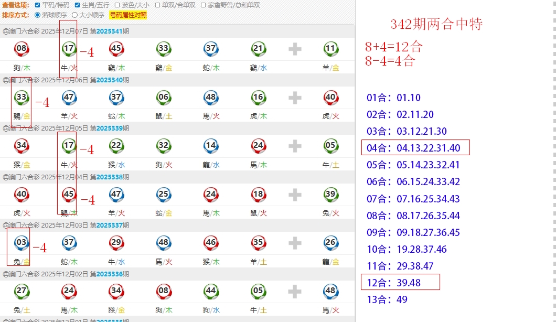Image resolution: width=556 pixels, height=322 pixels.
Task: Open the 号码属性对照 link
Action: 128,15
